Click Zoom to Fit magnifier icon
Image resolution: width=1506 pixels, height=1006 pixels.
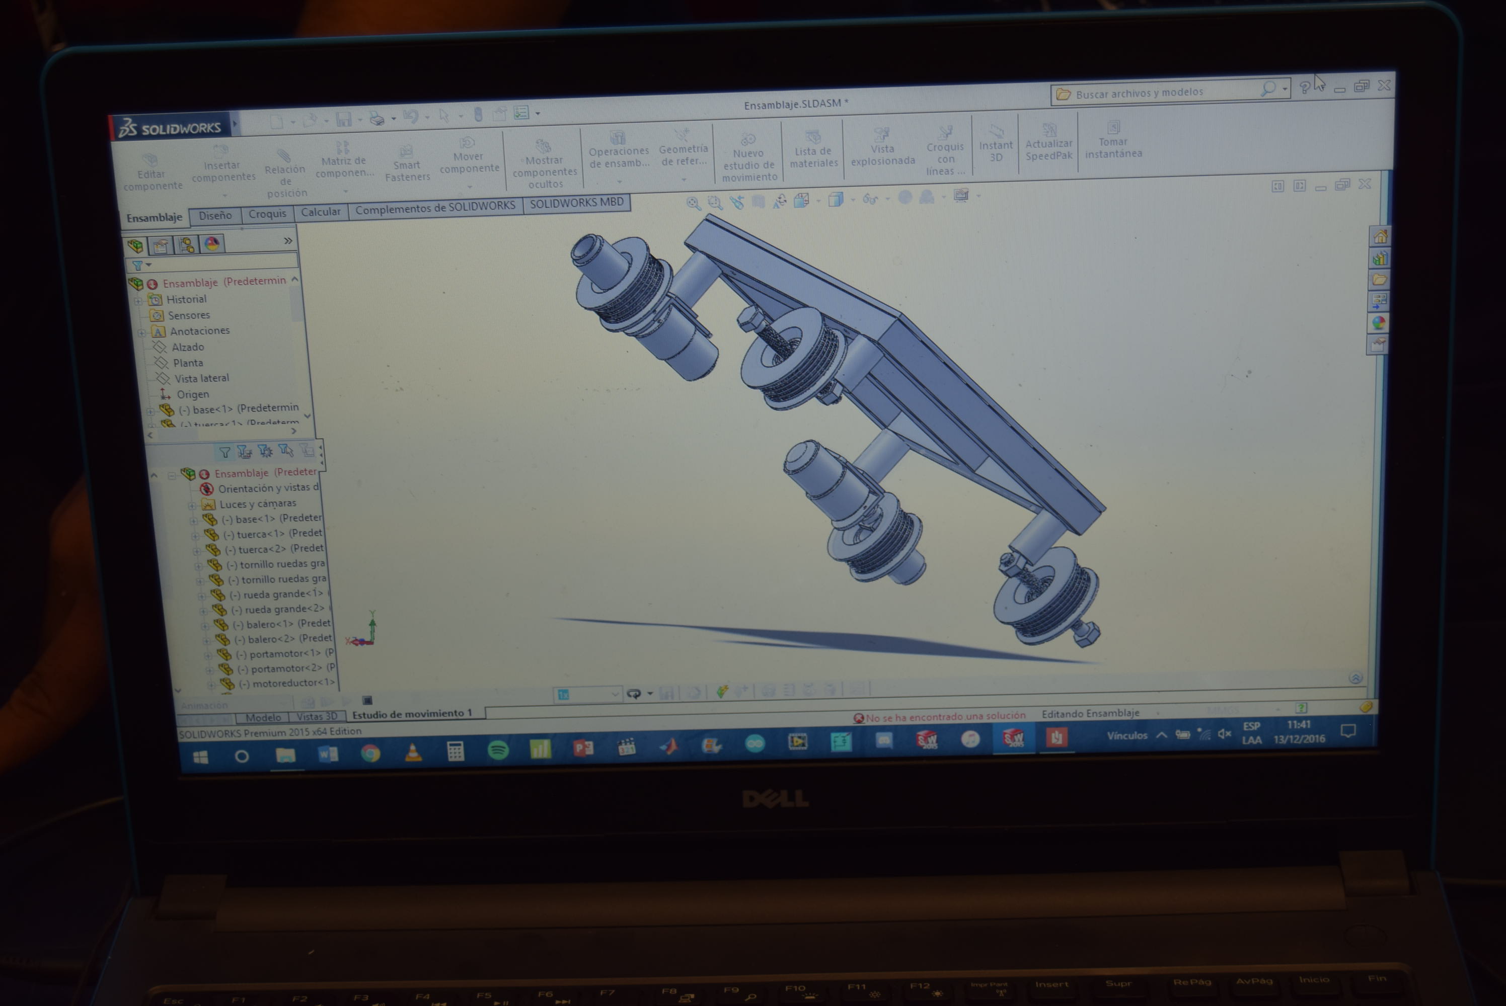pyautogui.click(x=693, y=203)
